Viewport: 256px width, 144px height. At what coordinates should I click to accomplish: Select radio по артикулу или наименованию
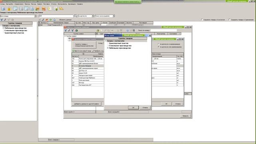(x=158, y=47)
